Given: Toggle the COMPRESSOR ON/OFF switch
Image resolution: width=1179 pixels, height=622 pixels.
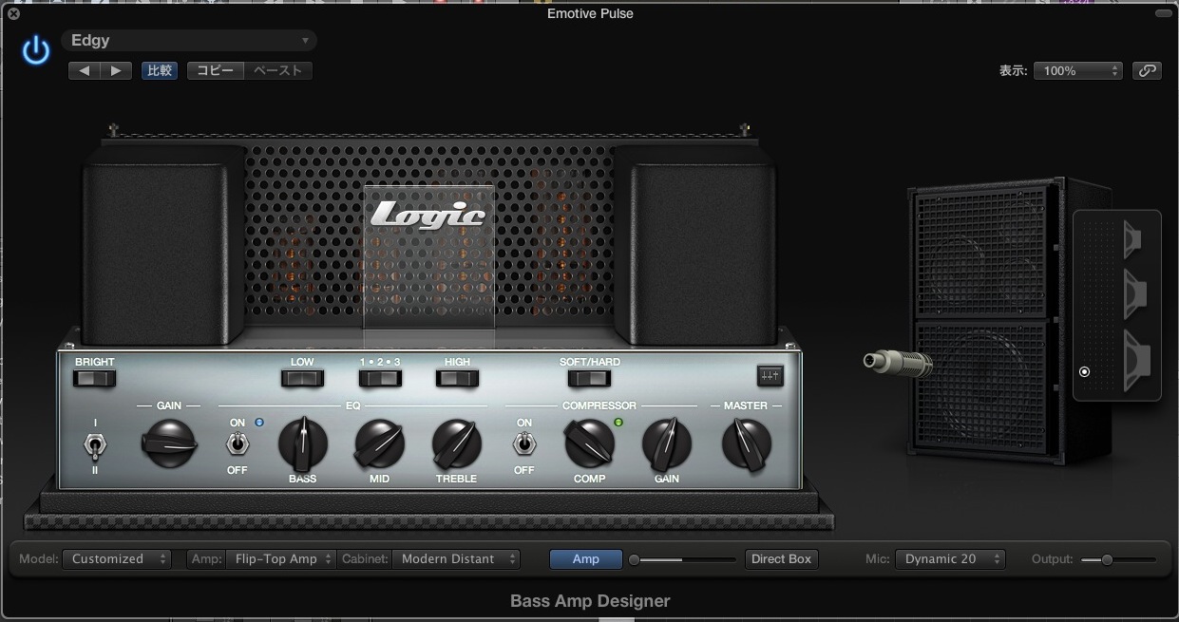Looking at the screenshot, I should [x=523, y=444].
